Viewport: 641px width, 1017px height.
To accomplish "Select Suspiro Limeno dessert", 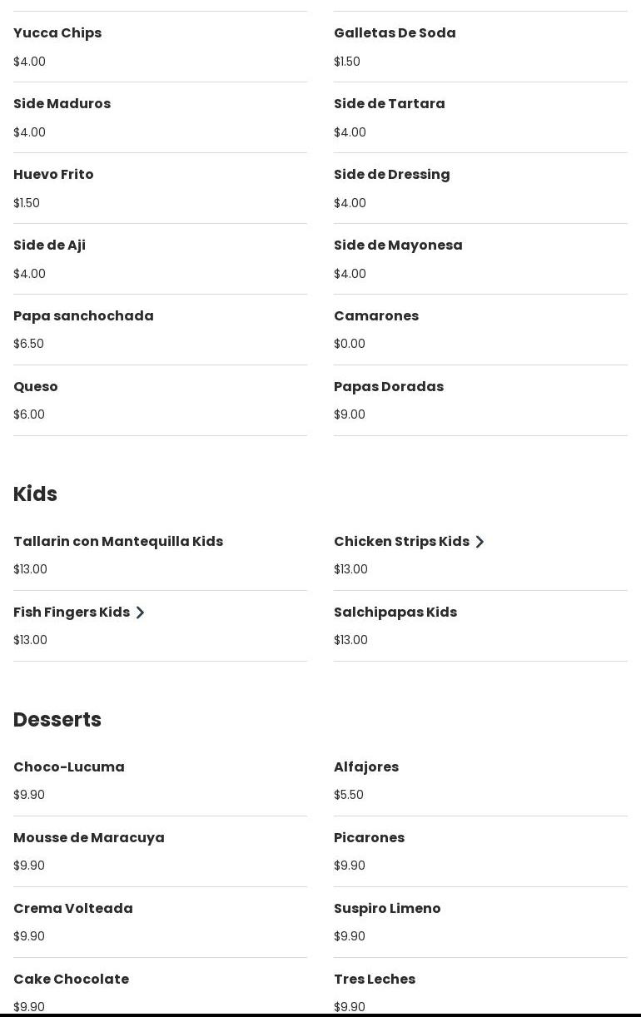I will coord(387,909).
